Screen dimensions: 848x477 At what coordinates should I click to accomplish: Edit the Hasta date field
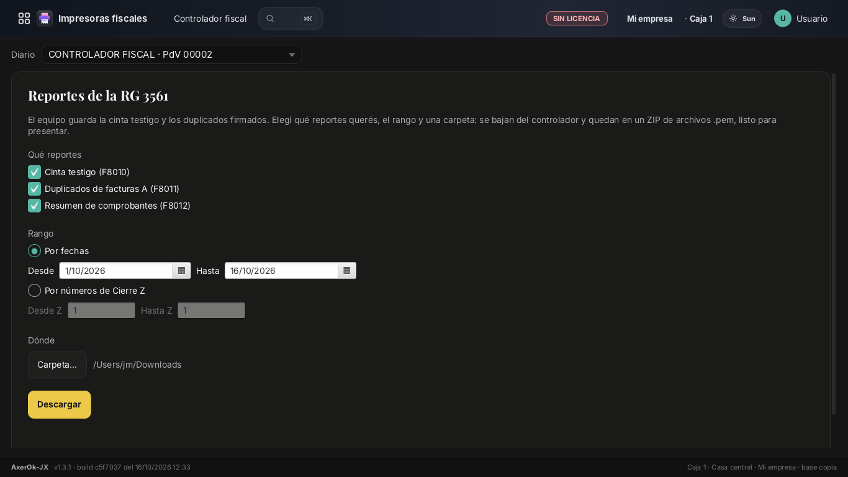281,271
